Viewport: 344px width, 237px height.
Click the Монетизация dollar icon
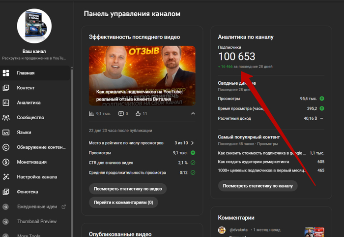(6, 162)
